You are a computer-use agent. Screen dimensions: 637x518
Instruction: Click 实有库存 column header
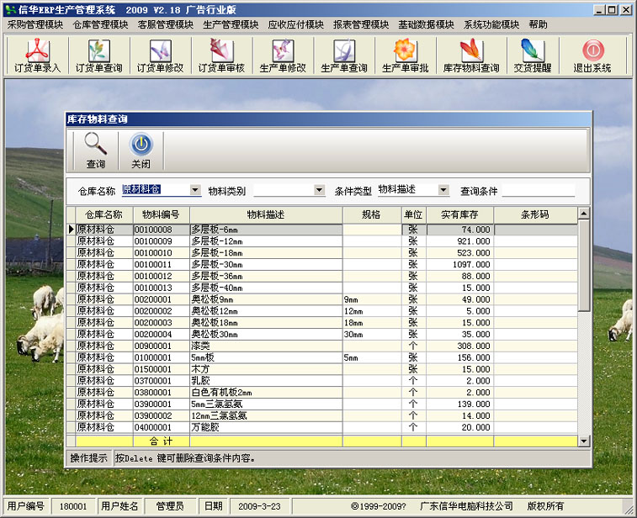coord(459,214)
